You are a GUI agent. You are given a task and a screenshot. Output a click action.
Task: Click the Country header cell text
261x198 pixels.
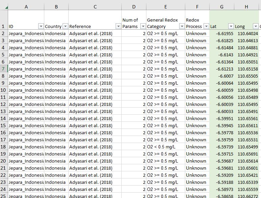53,26
